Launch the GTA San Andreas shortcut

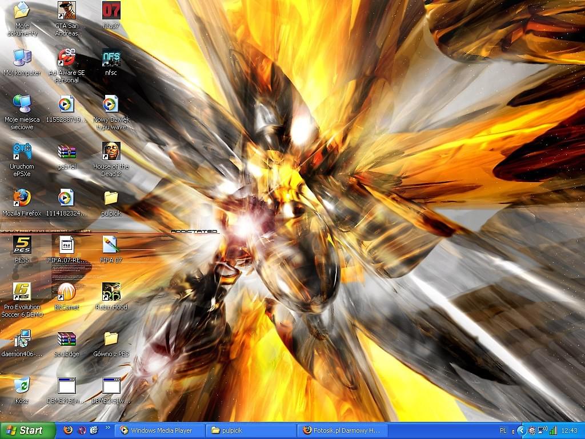pos(67,19)
